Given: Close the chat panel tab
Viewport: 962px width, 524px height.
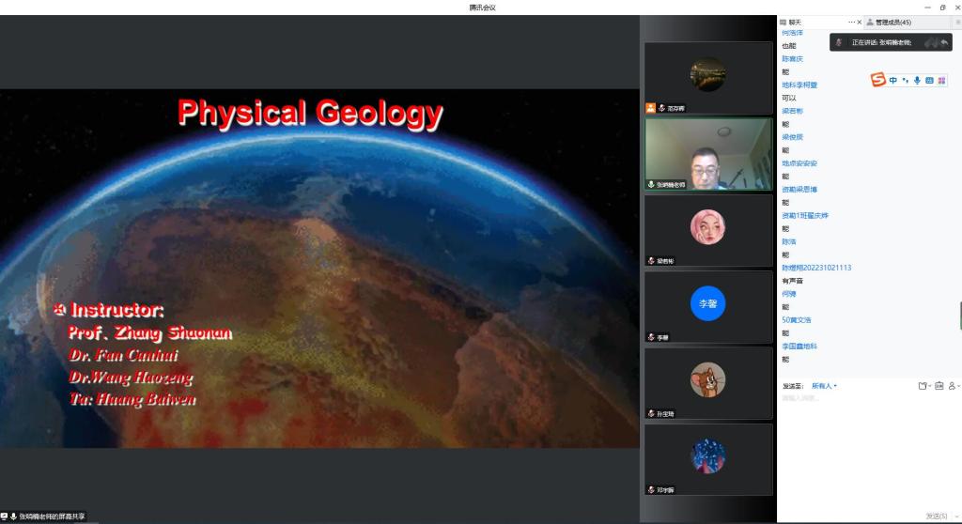Looking at the screenshot, I should coord(860,22).
